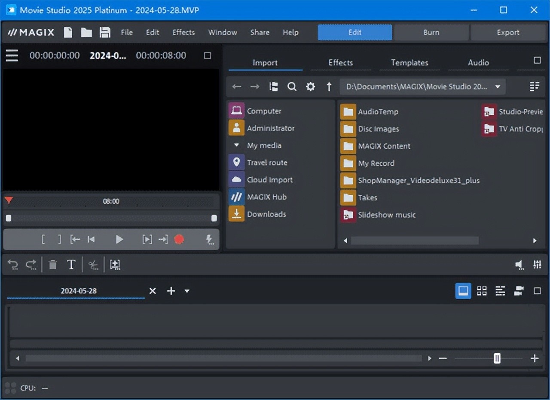Select the Title text tool
550x400 pixels.
(x=71, y=265)
